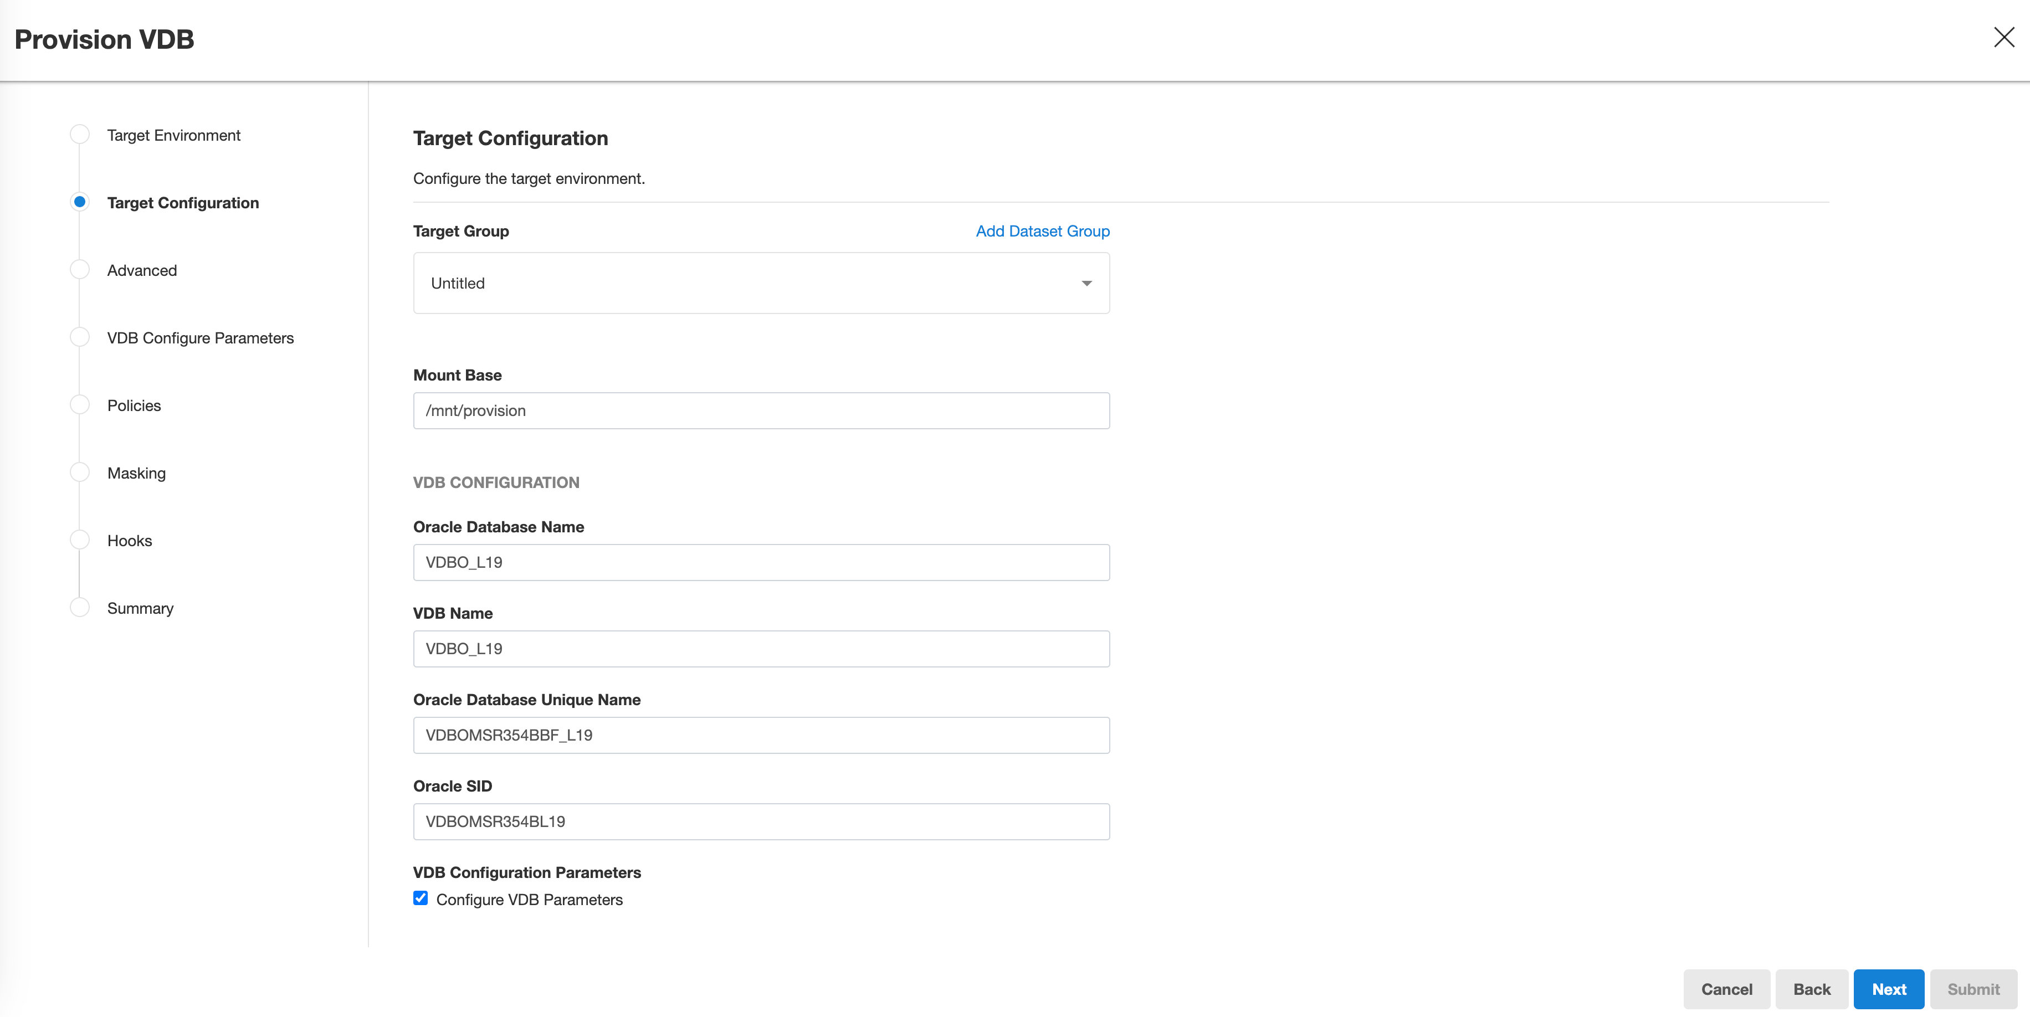
Task: Click the VDB Name text field
Action: pyautogui.click(x=761, y=648)
